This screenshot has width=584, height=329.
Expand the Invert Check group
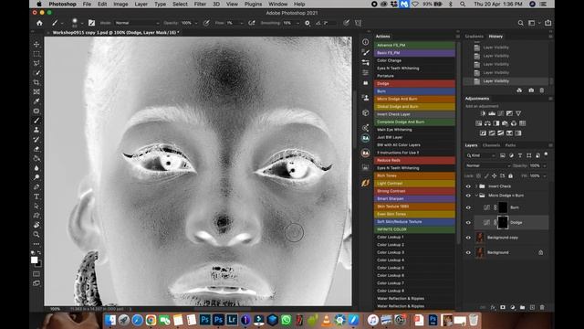click(x=476, y=186)
